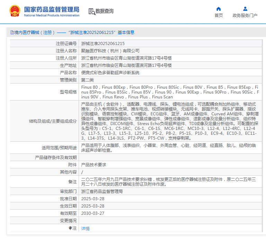Viewport: 266px width, 238px height.
Task: Click the expiry date 2030-03-27
Action: (x=92, y=213)
